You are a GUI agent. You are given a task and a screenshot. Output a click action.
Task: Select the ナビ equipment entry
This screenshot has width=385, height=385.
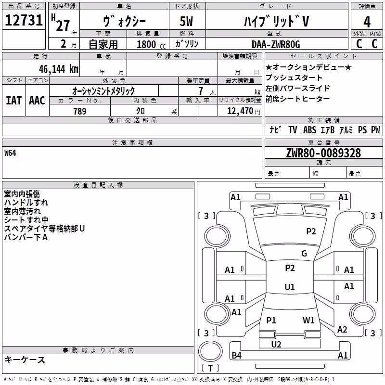[275, 129]
